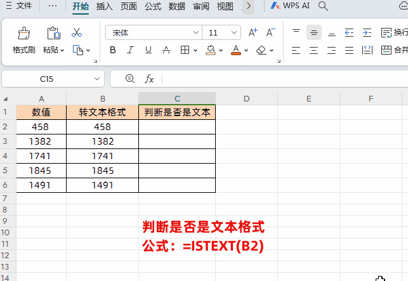Expand the font color dropdown arrow
This screenshot has width=408, height=281.
click(246, 51)
